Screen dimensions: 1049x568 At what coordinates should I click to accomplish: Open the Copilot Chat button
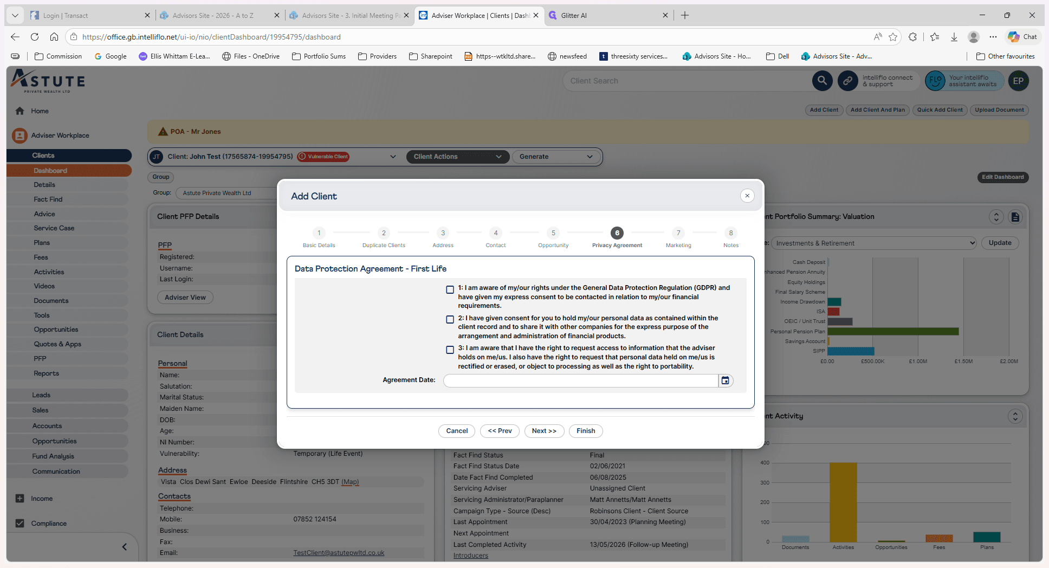(x=1022, y=37)
